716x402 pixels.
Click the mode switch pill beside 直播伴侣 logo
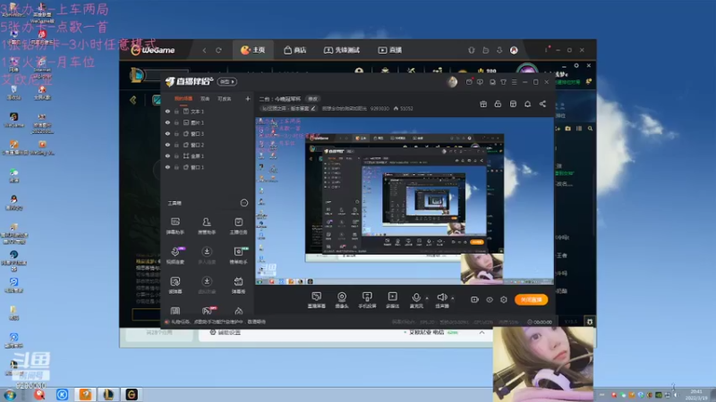(227, 81)
